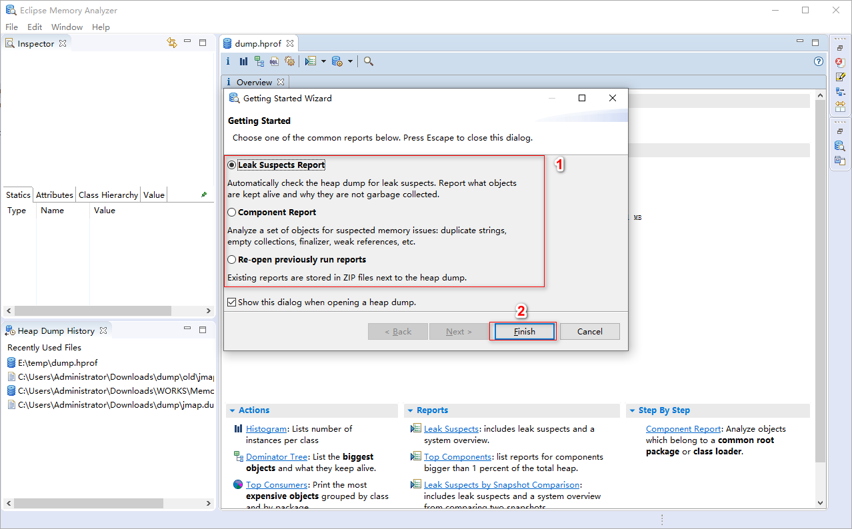Open the Top Components report link
Viewport: 852px width, 529px height.
click(458, 457)
